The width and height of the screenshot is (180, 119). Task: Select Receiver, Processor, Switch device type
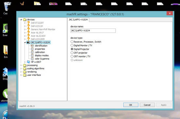tap(72, 42)
